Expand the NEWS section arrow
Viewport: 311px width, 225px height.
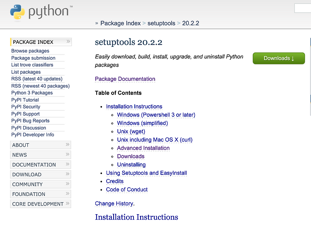[68, 154]
